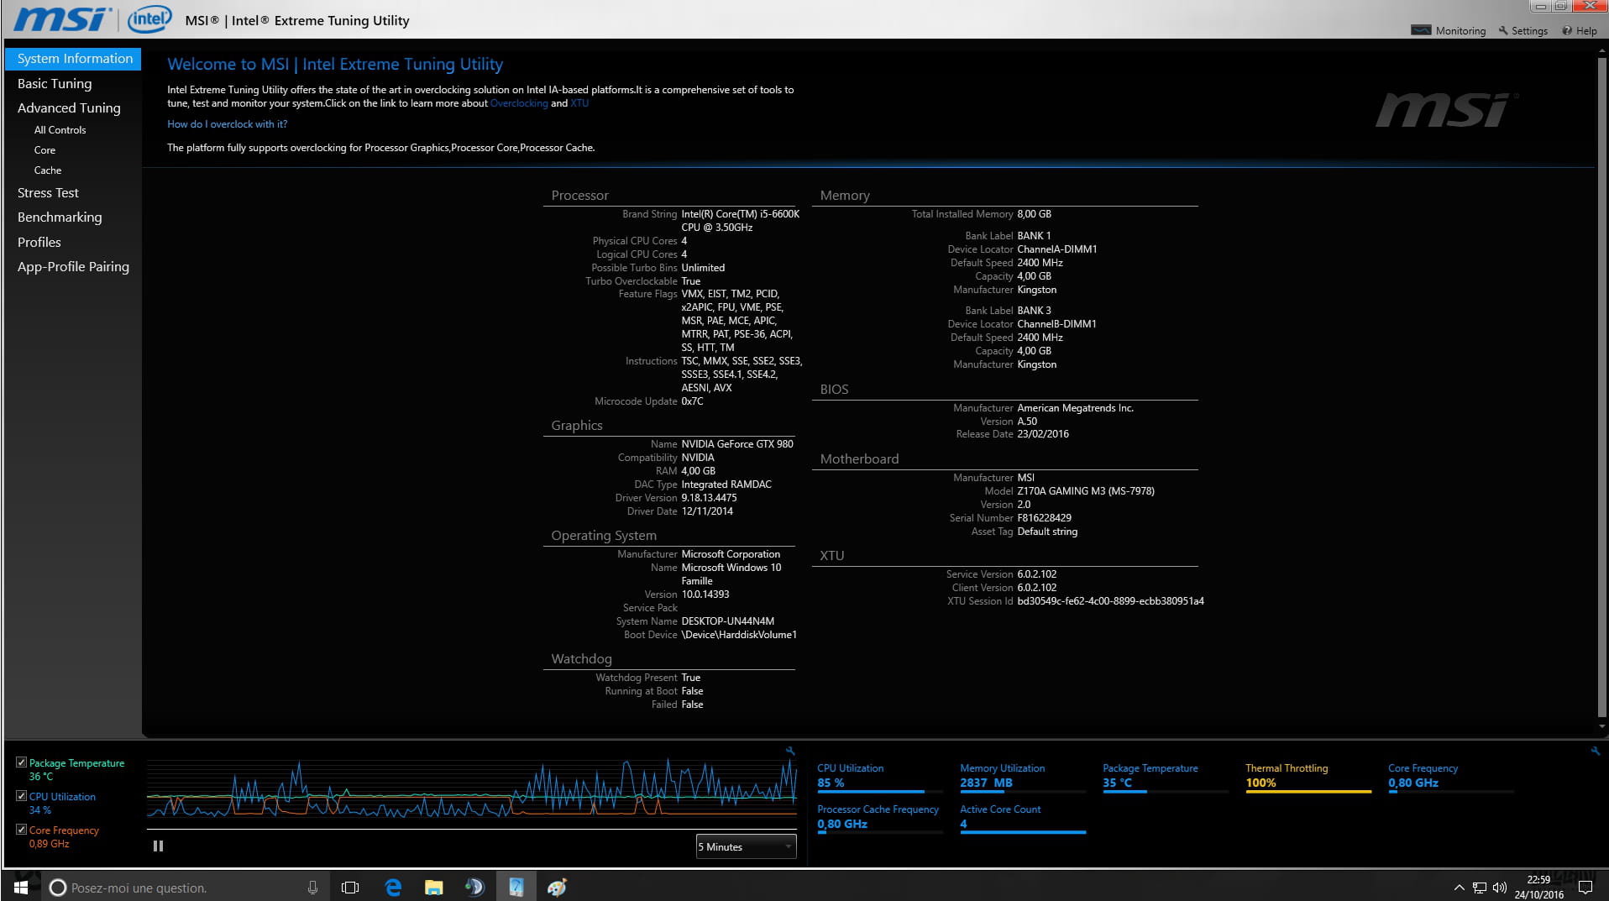
Task: Click motherboard model 'Z170A GAMING M3 (MS-7978)'
Action: pyautogui.click(x=1086, y=491)
